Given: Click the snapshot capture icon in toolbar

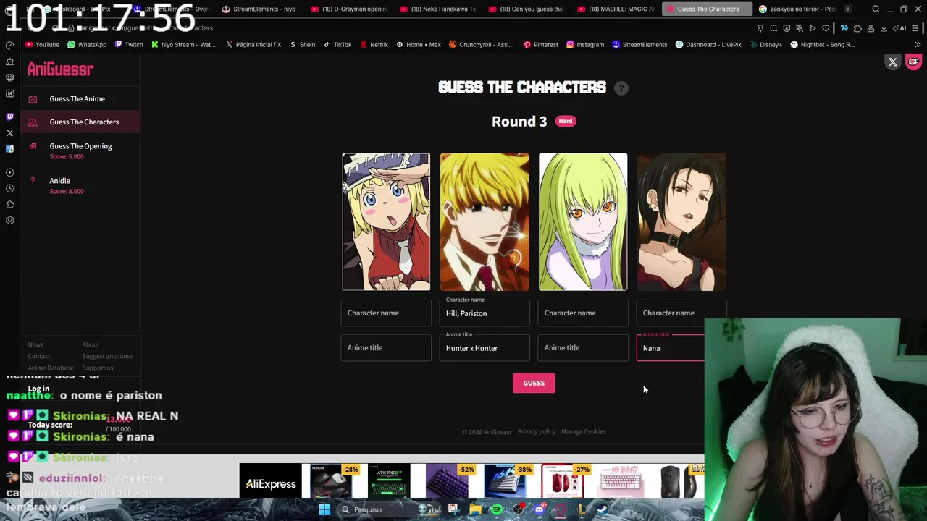Looking at the screenshot, I should click(x=773, y=28).
